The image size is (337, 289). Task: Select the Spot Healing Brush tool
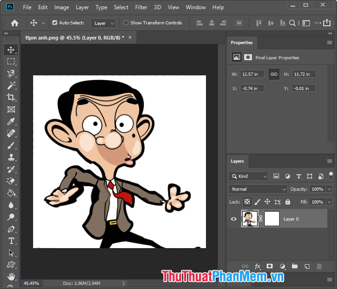pyautogui.click(x=11, y=133)
